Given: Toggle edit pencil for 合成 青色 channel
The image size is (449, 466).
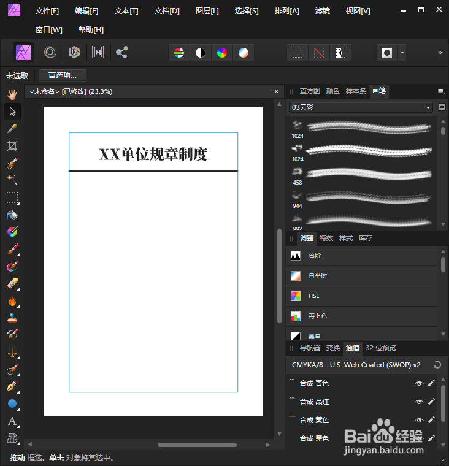Looking at the screenshot, I should 431,383.
